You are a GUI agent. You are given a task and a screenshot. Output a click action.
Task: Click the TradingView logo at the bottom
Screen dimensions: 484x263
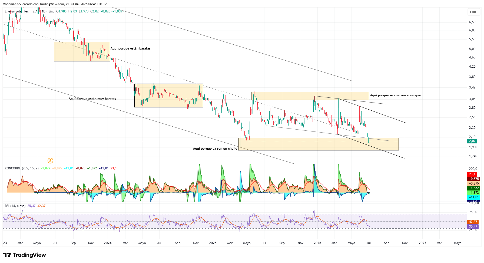(24, 255)
